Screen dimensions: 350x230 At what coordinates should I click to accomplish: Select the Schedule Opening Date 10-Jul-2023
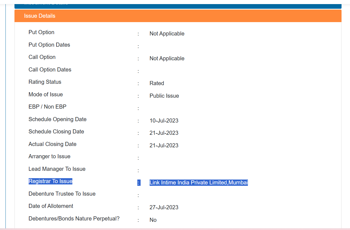[164, 121]
